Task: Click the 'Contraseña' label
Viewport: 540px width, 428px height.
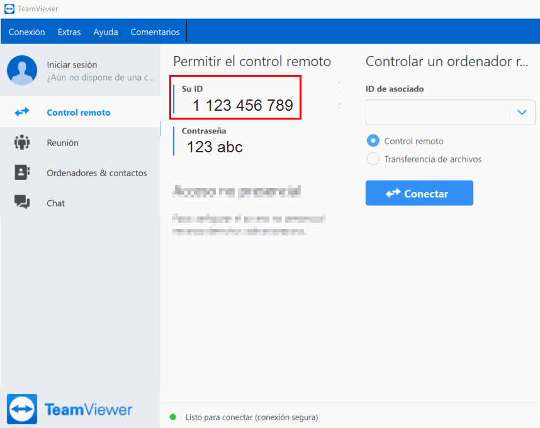Action: (x=204, y=131)
